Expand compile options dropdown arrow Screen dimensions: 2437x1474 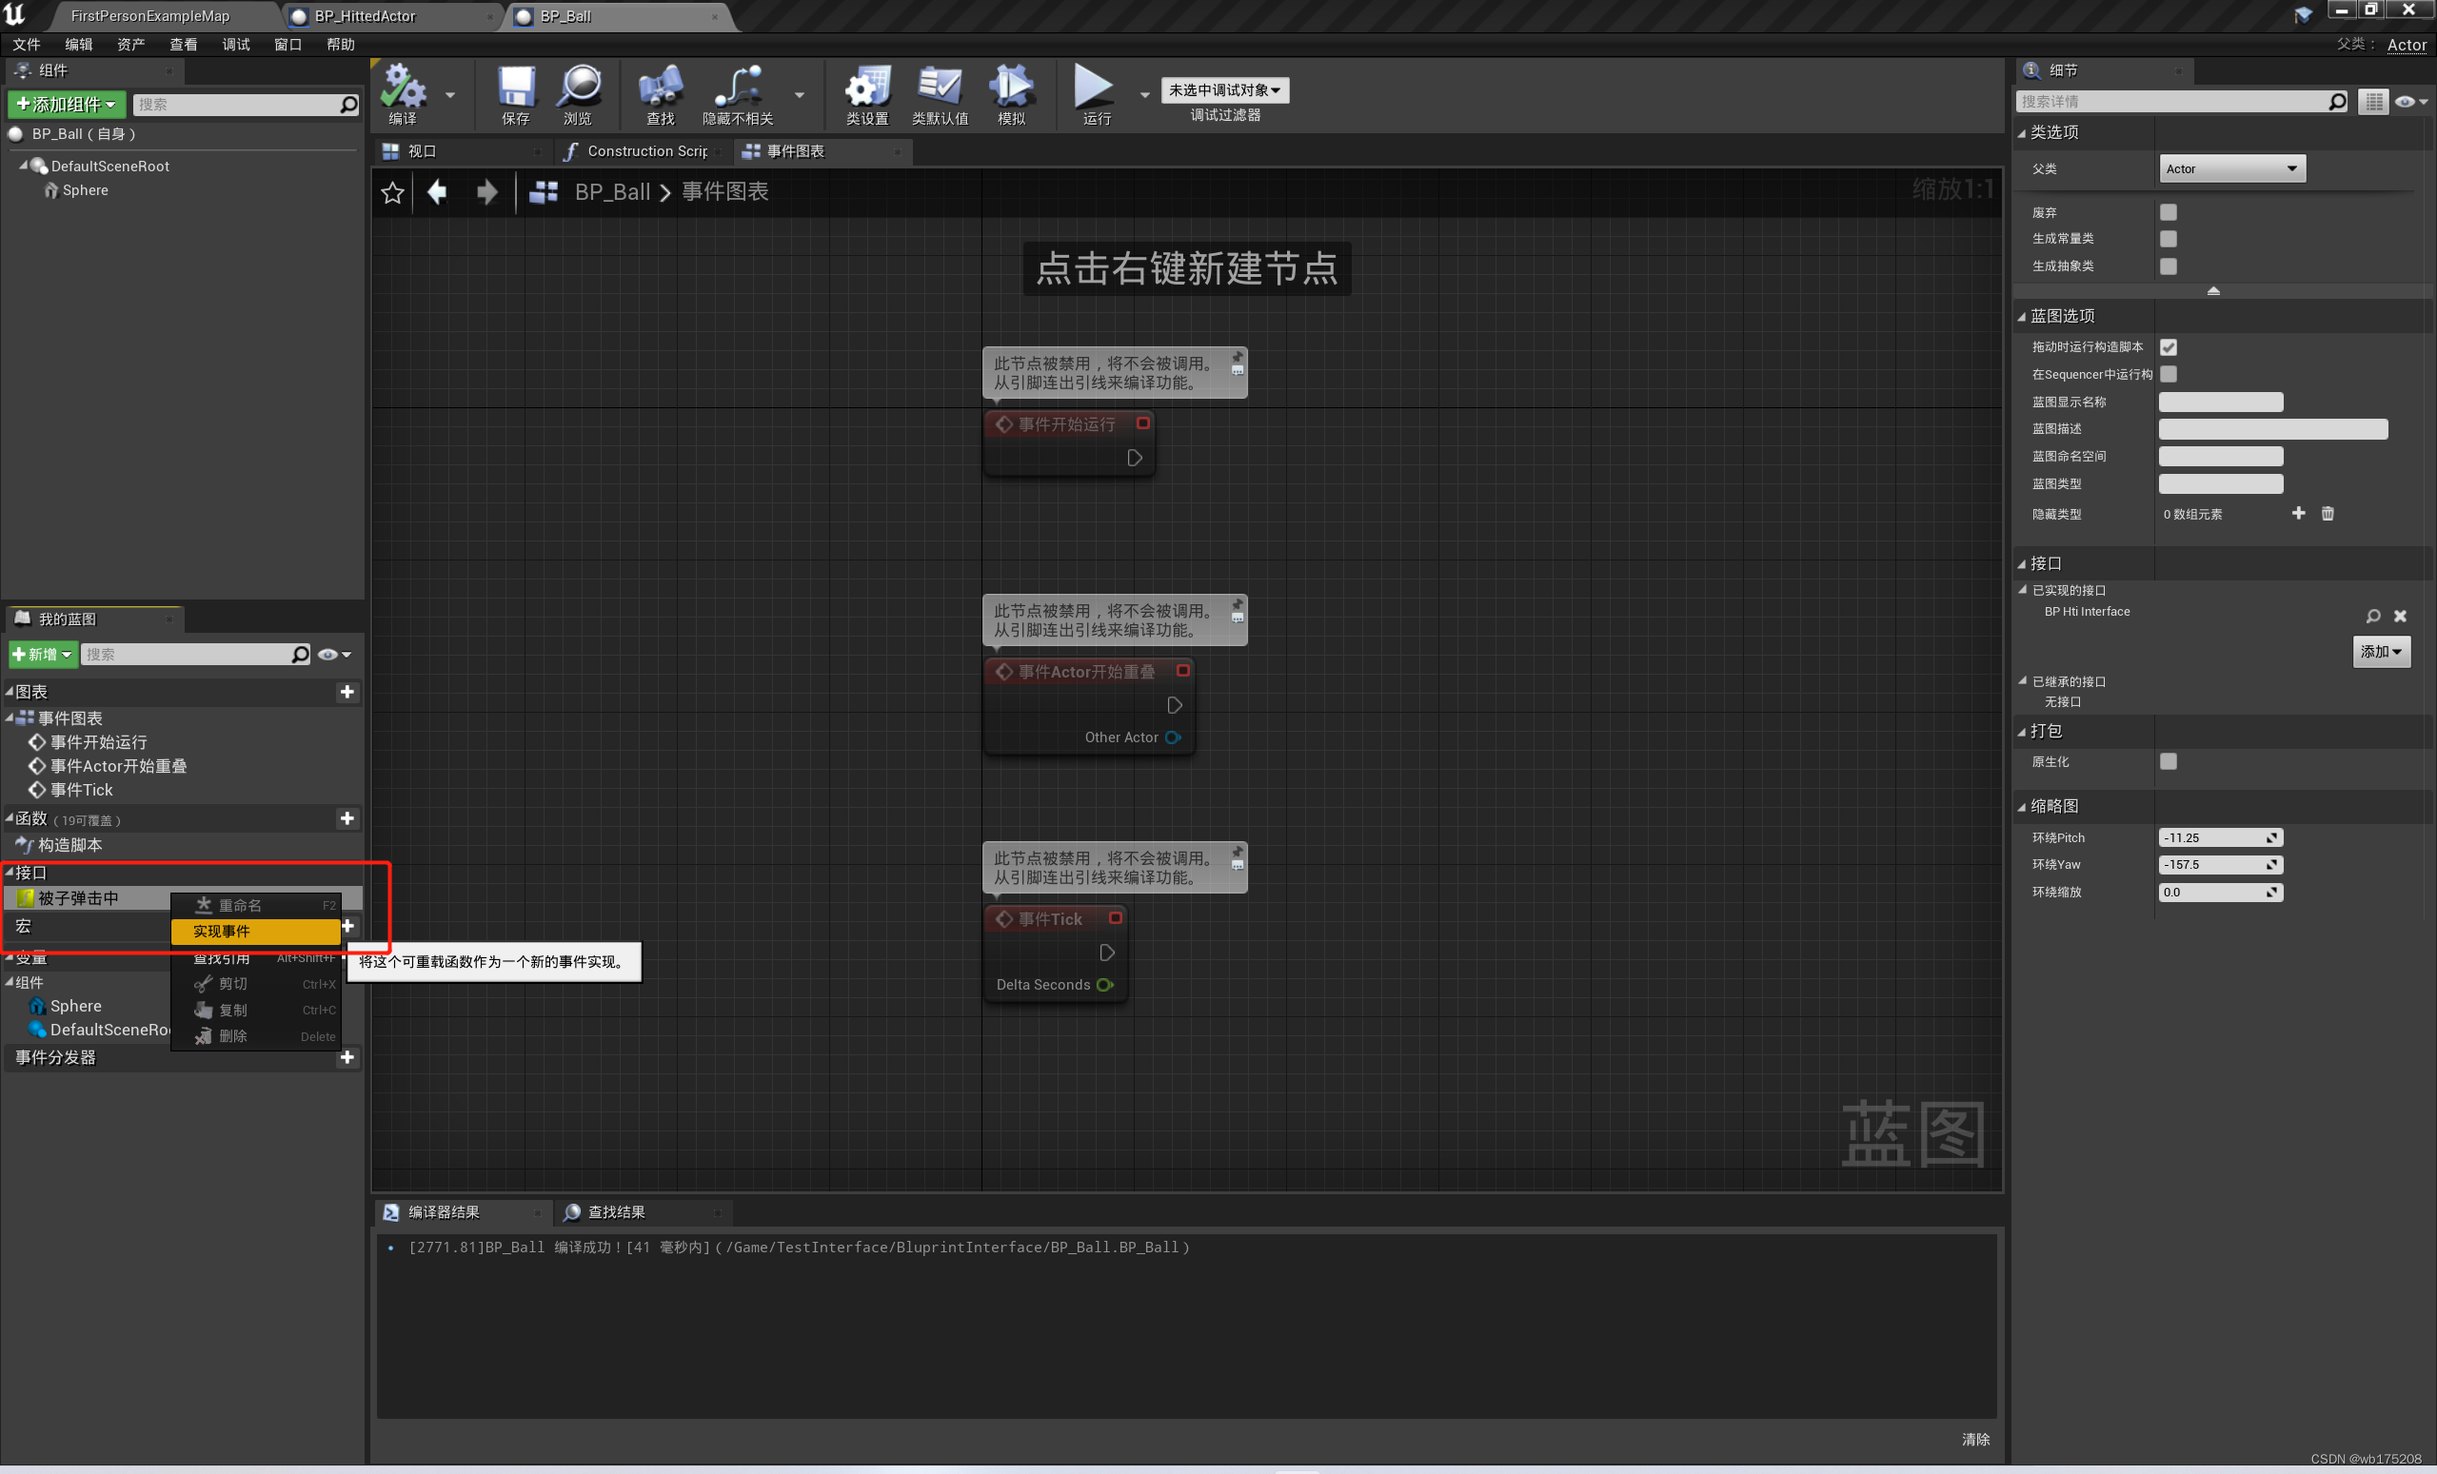(450, 95)
